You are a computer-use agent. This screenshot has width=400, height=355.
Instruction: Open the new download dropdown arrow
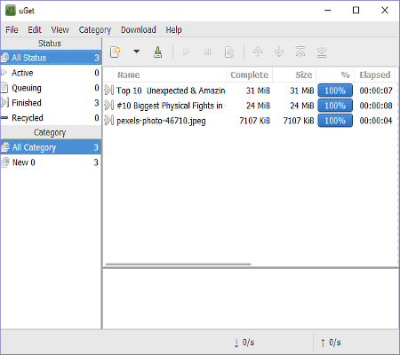[x=136, y=51]
